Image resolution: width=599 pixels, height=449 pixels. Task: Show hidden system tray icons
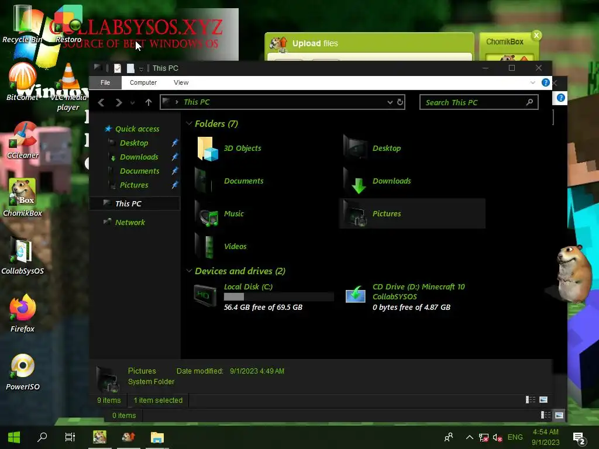pyautogui.click(x=470, y=437)
